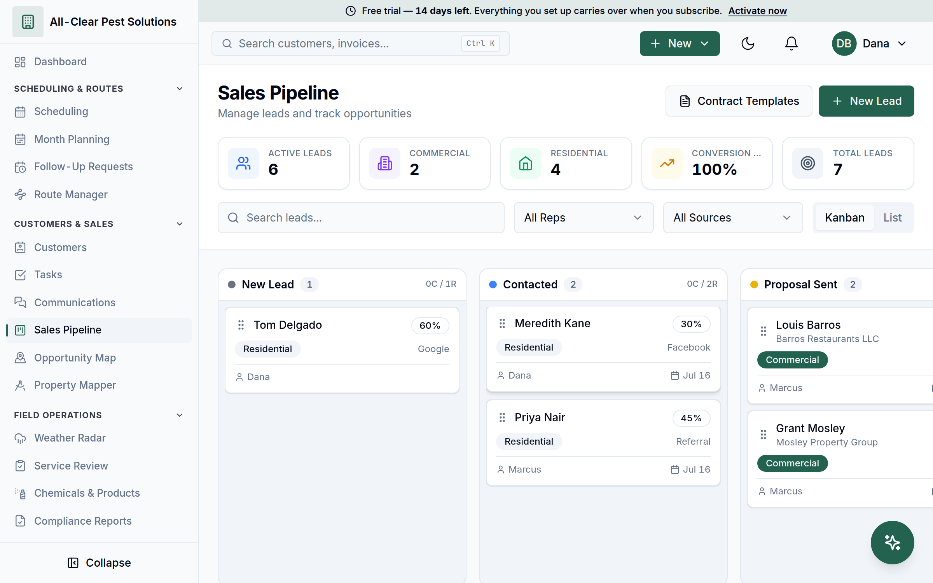This screenshot has height=583, width=933.
Task: Open the Dana account menu
Action: coord(870,44)
